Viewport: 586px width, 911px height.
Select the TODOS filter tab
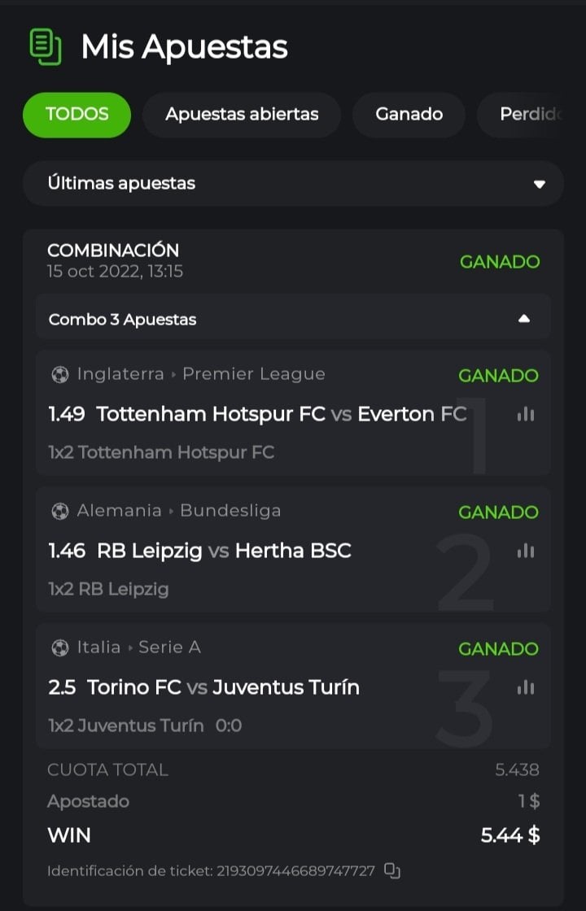coord(77,115)
